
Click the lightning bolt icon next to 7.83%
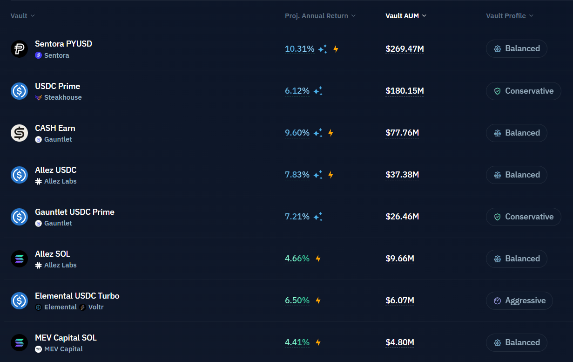pos(331,175)
